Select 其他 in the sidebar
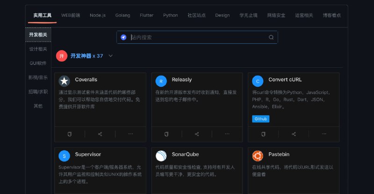 pos(38,106)
